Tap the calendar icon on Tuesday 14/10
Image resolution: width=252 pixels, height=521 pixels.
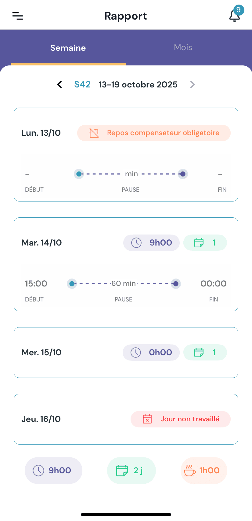(199, 243)
